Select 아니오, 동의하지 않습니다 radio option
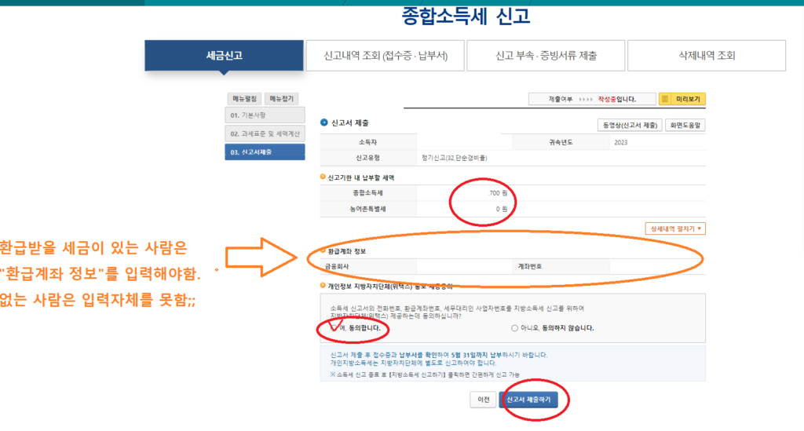The height and width of the screenshot is (431, 804). click(514, 328)
